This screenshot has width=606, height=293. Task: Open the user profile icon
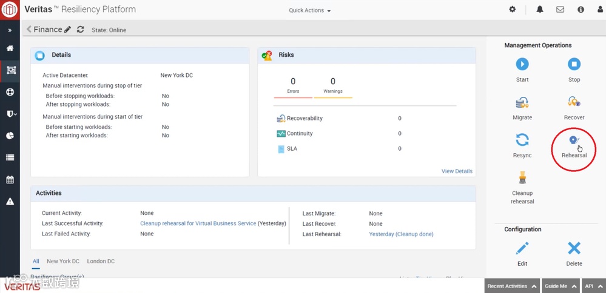click(x=600, y=10)
